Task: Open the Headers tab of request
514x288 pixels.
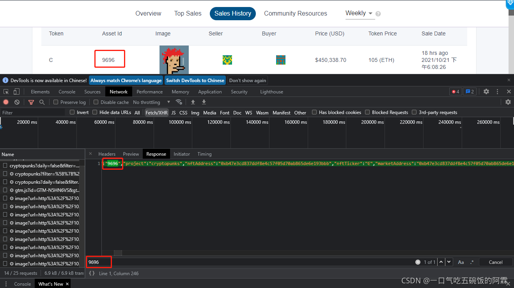Action: (107, 154)
